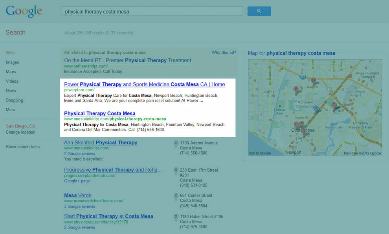389x234 pixels.
Task: Switch to News results
Action: pyautogui.click(x=11, y=91)
